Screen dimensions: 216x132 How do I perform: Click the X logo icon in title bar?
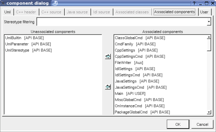(x=3, y=3)
